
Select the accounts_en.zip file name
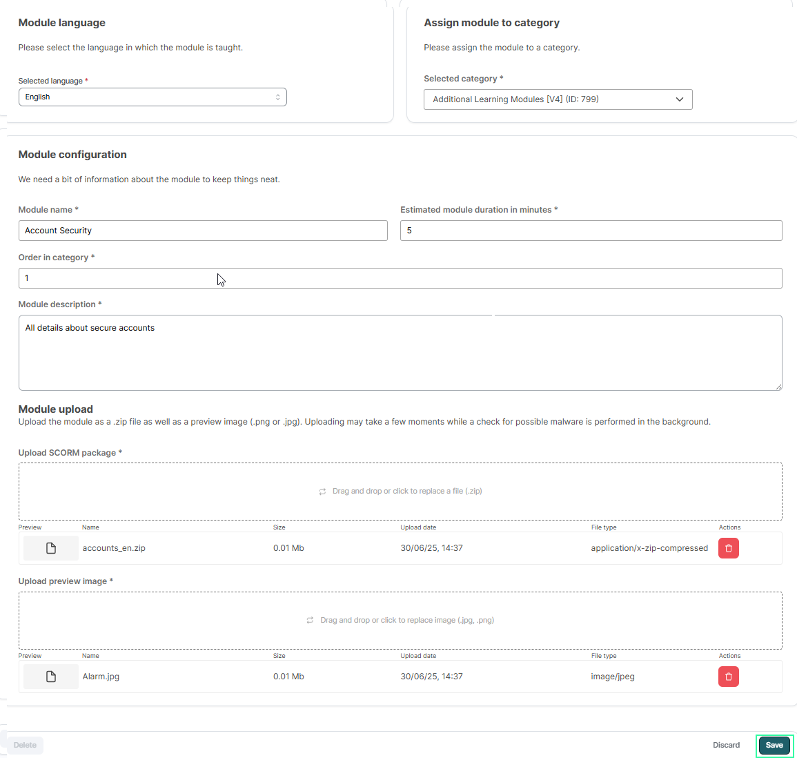tap(114, 548)
